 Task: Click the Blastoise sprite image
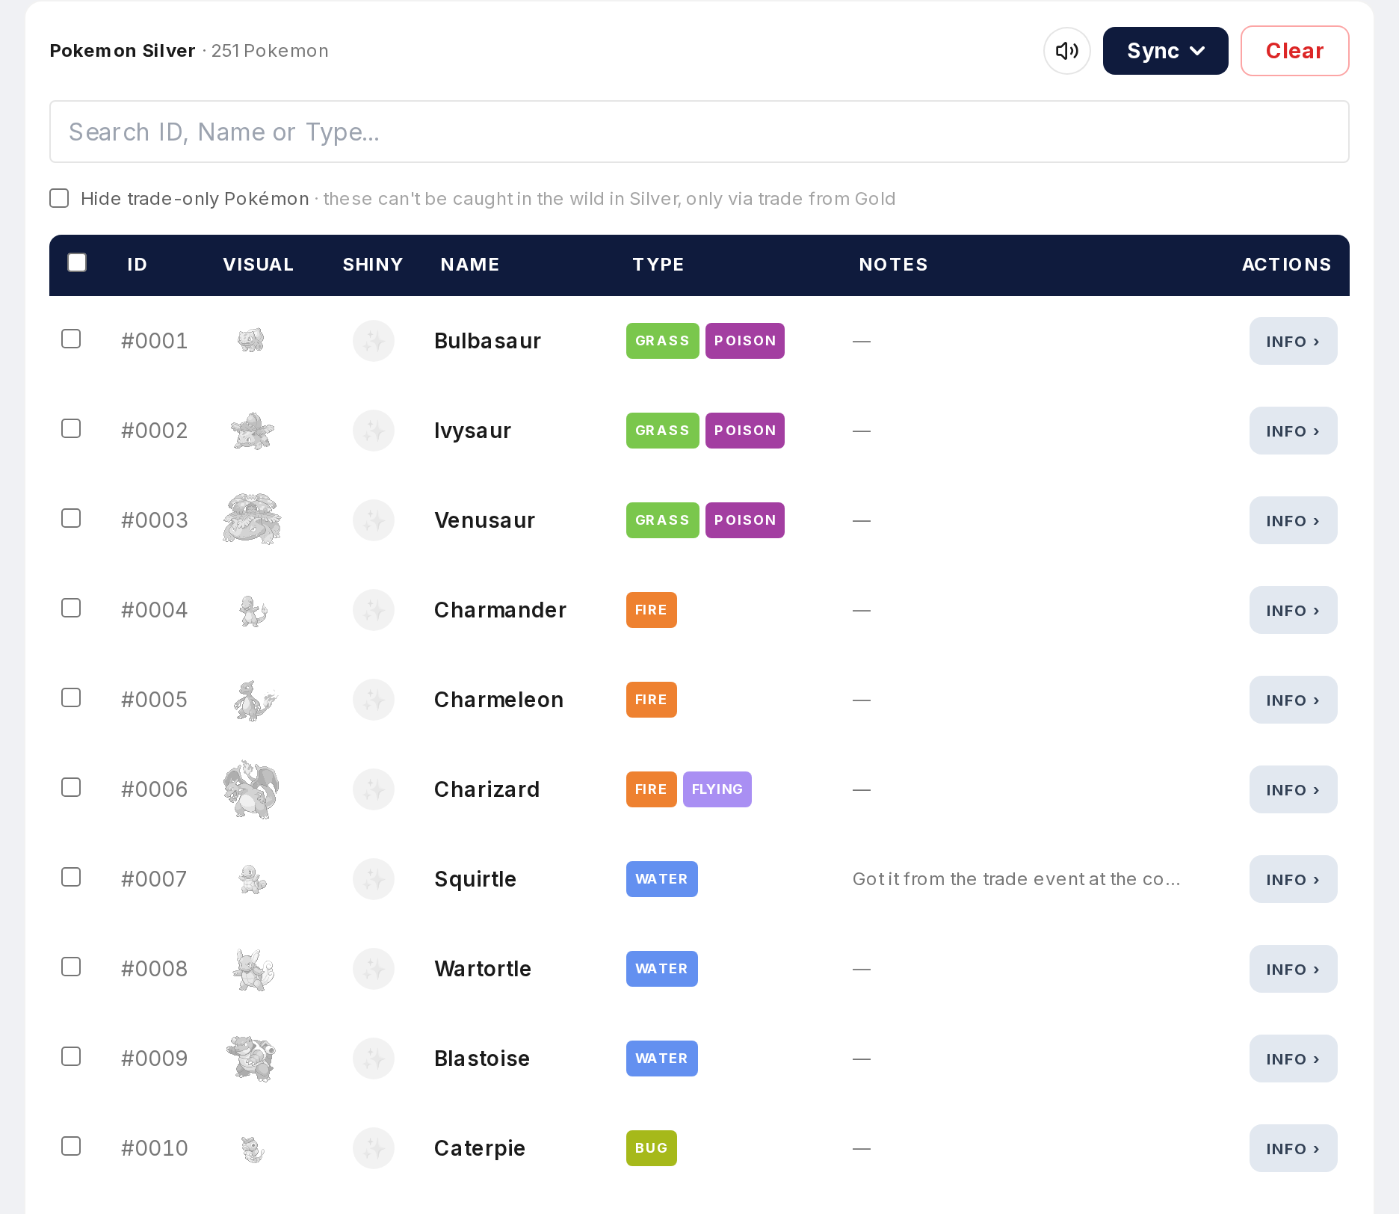click(252, 1059)
